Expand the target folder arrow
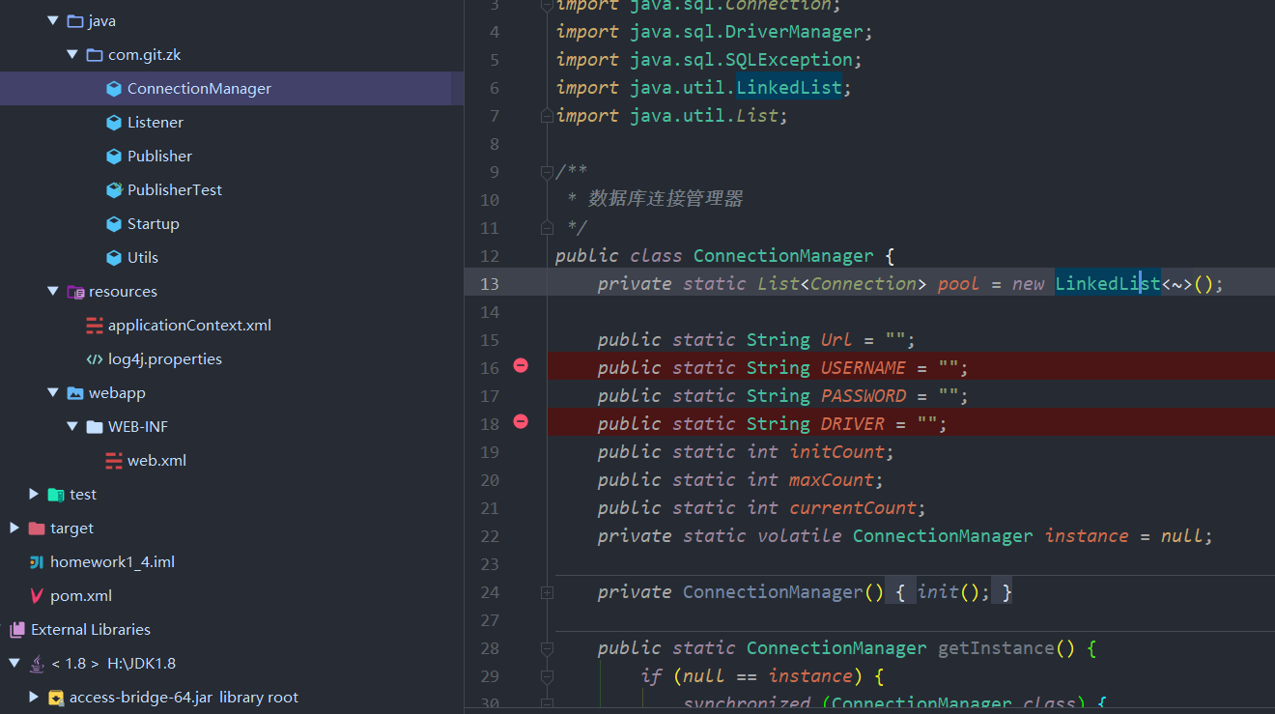This screenshot has height=714, width=1275. (14, 528)
